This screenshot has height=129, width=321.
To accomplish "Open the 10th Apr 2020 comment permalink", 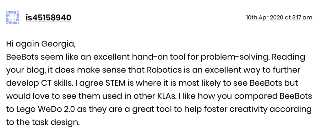I will pos(279,18).
